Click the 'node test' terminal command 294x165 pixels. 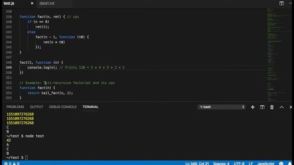click(x=35, y=136)
